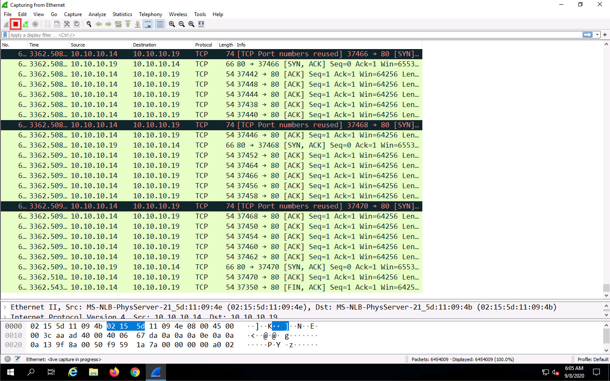Image resolution: width=610 pixels, height=381 pixels.
Task: Click the Find a packet magnifier
Action: 89,24
